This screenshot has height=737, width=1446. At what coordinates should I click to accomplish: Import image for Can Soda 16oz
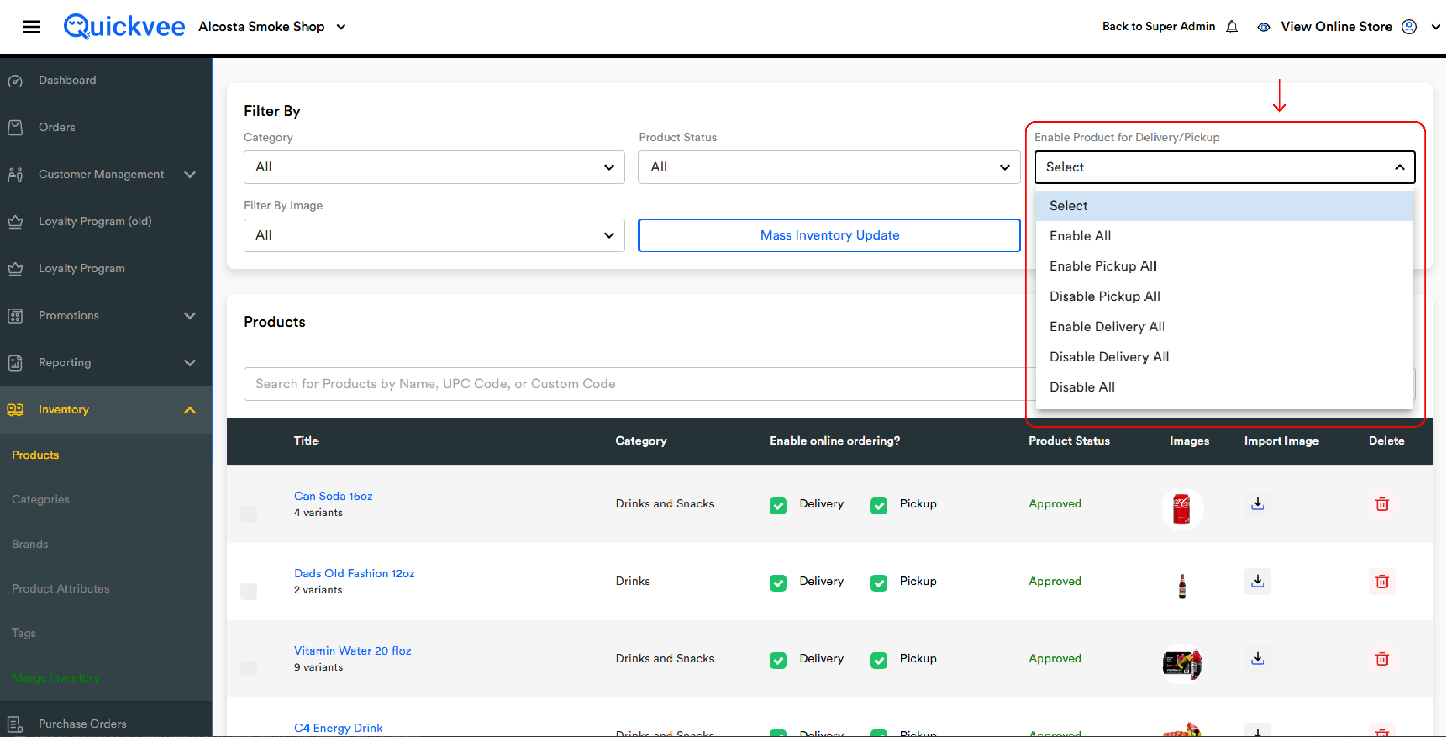click(x=1257, y=503)
